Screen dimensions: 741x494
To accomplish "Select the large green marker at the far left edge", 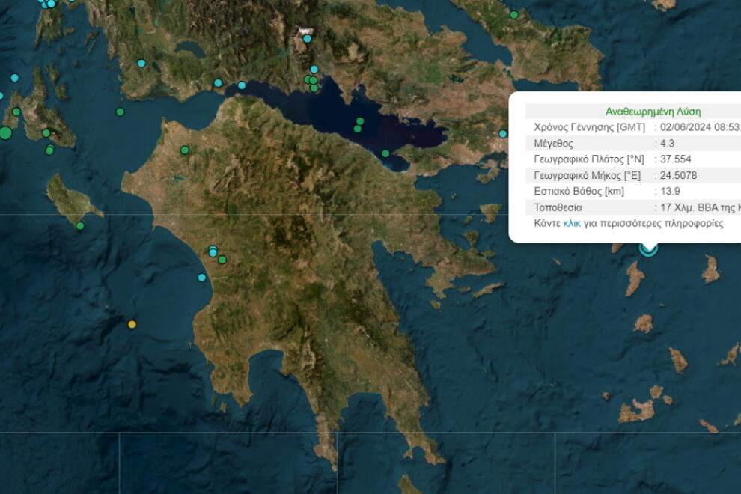I will (x=4, y=132).
